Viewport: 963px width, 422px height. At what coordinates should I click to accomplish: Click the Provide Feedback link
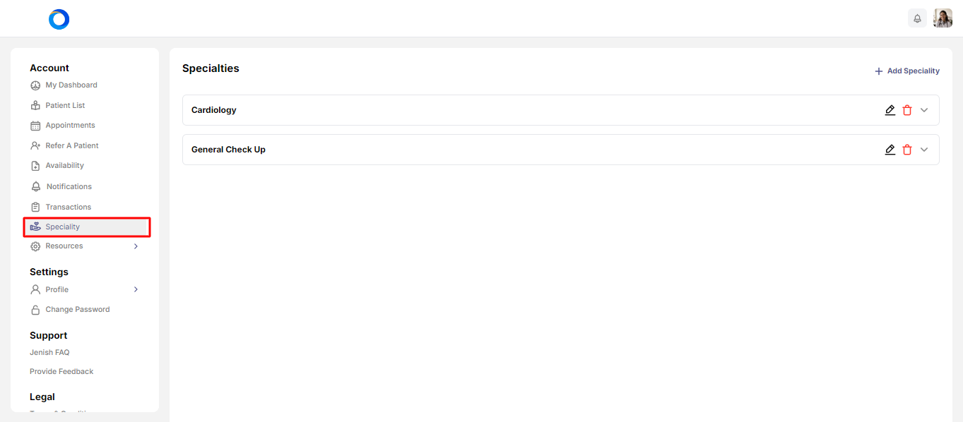(x=61, y=371)
